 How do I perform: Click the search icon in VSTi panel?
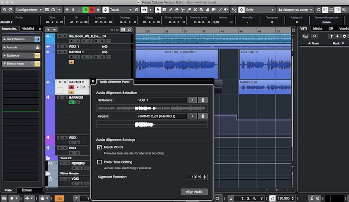(314, 36)
